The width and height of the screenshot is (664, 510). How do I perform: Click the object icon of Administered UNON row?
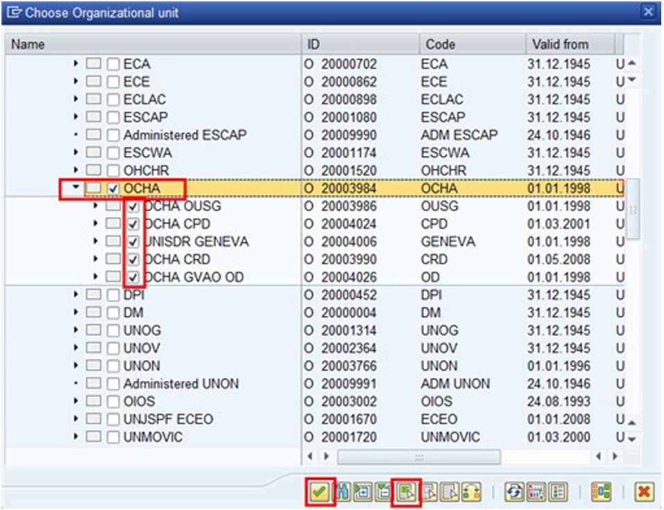point(93,383)
